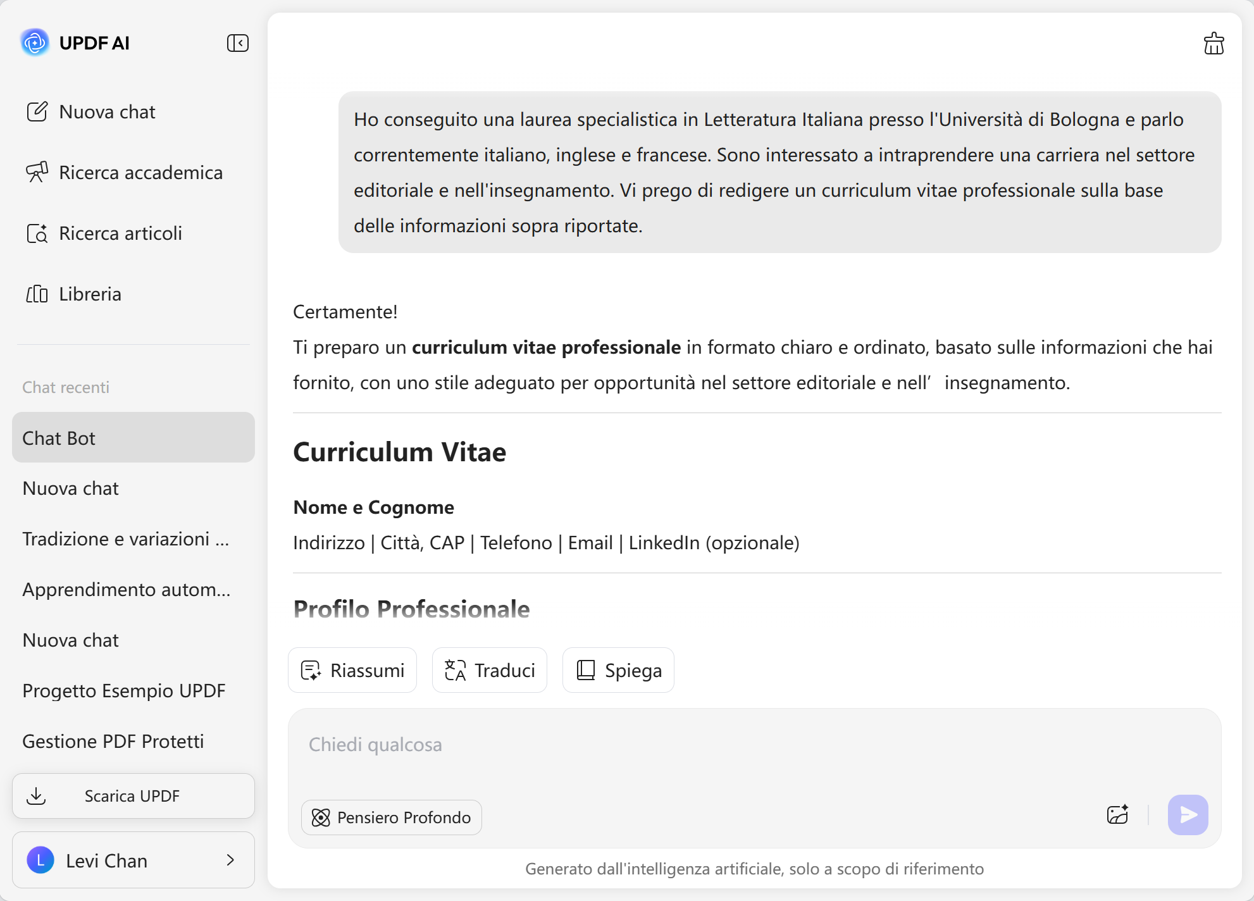Image resolution: width=1254 pixels, height=901 pixels.
Task: Click the Traduci button
Action: click(x=490, y=670)
